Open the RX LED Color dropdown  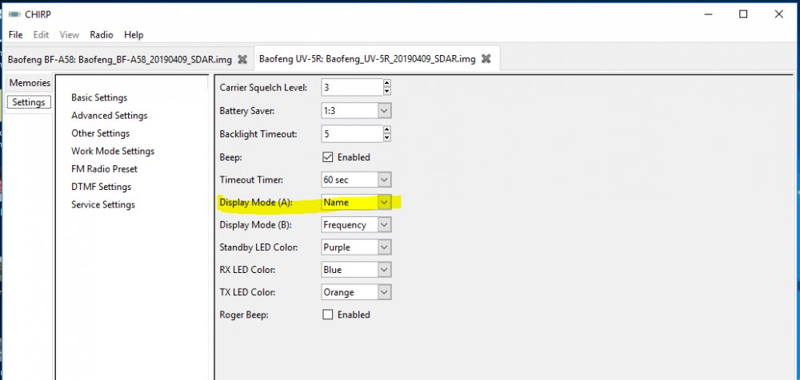[384, 270]
